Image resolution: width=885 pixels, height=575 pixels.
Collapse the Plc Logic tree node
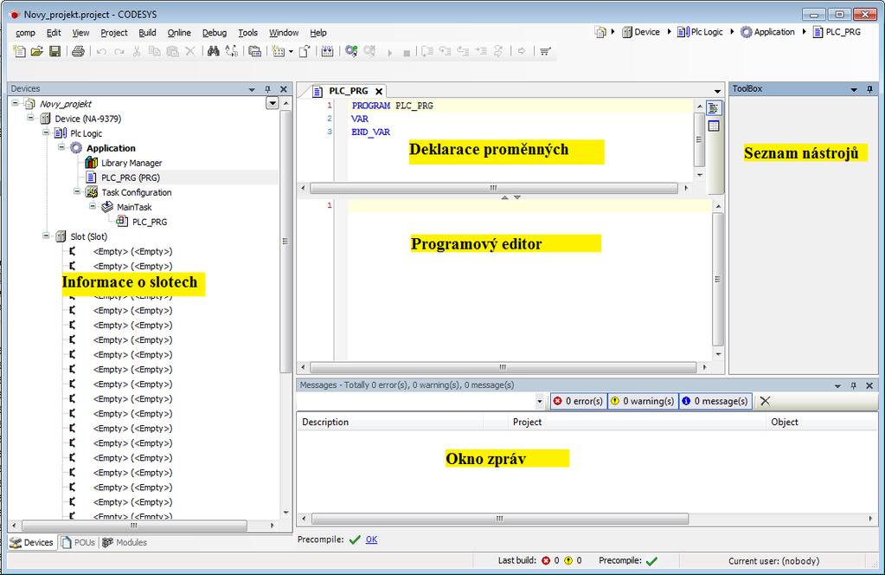pyautogui.click(x=46, y=132)
